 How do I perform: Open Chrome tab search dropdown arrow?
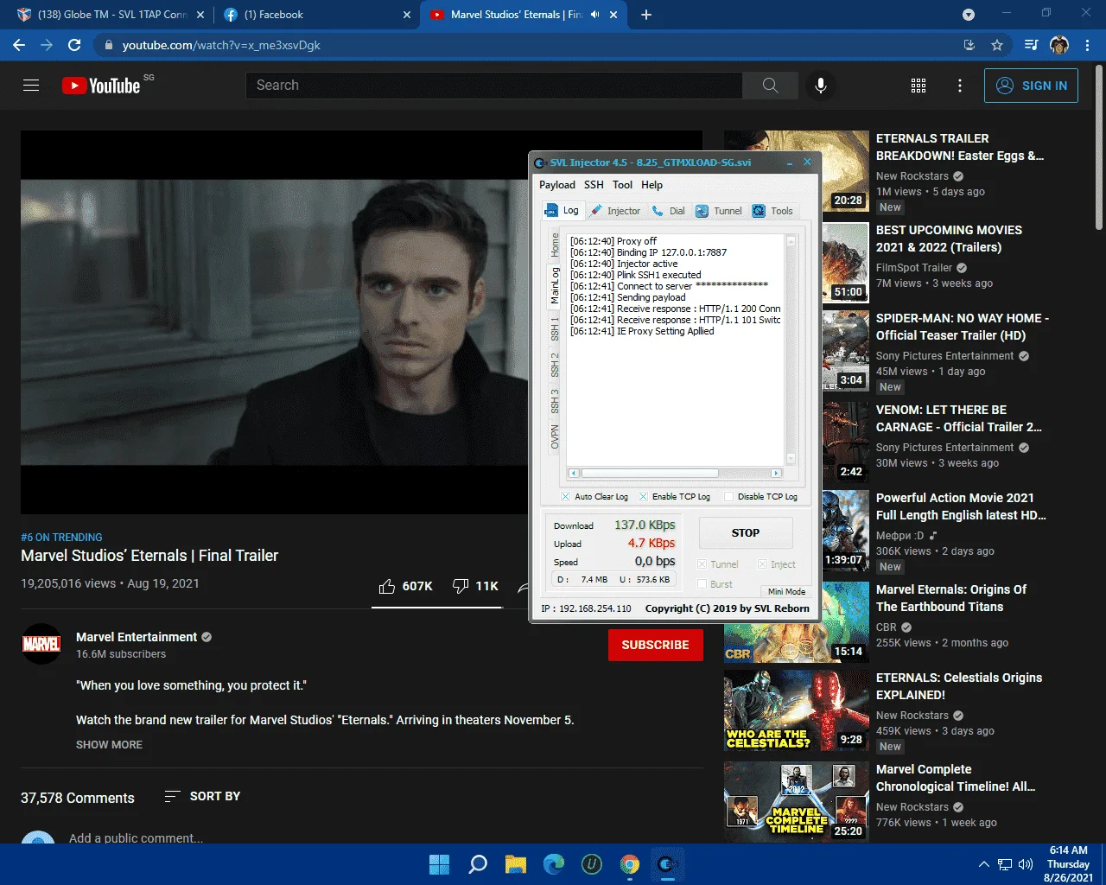pyautogui.click(x=969, y=15)
